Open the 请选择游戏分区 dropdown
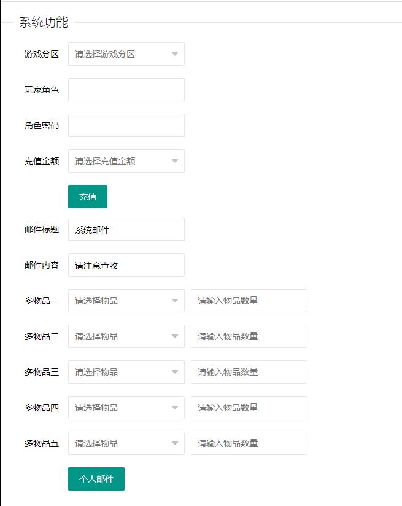This screenshot has width=402, height=506. (x=123, y=54)
